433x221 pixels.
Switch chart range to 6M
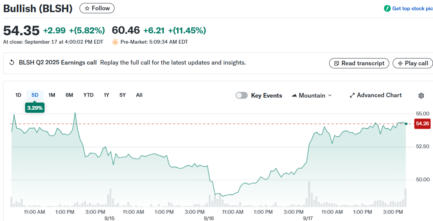[x=69, y=95]
